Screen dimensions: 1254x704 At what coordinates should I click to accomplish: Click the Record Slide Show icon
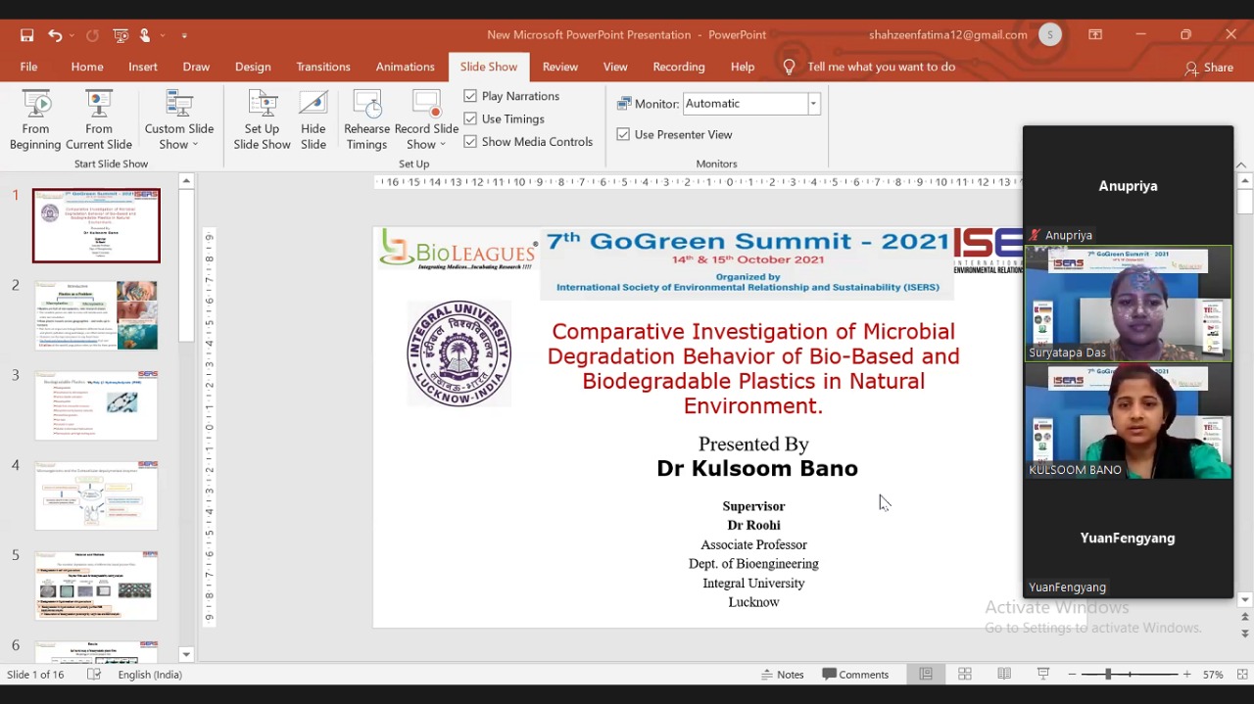(x=426, y=106)
